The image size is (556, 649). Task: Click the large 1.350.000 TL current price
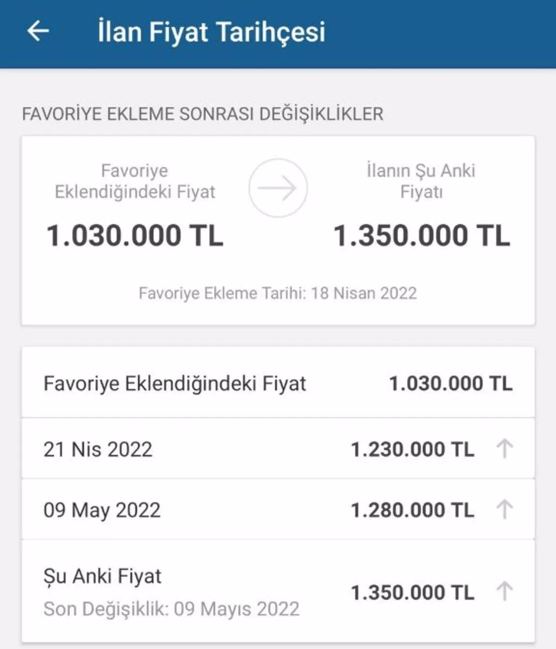coord(421,236)
